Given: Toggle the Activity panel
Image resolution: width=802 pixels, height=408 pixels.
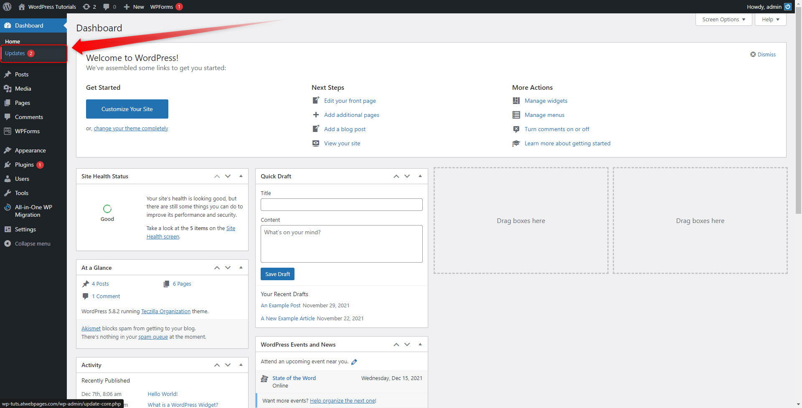Looking at the screenshot, I should 241,365.
